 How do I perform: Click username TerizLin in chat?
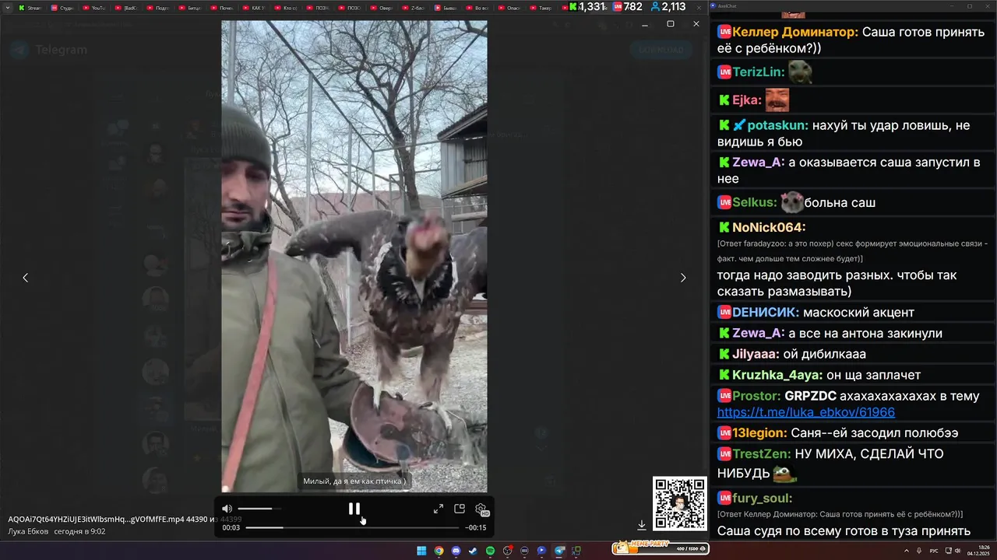click(758, 72)
